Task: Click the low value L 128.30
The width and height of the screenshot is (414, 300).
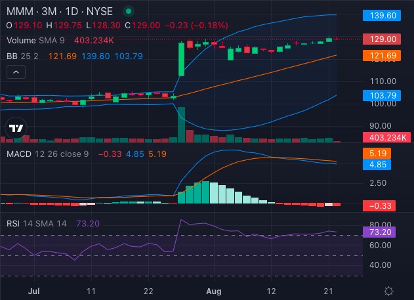Action: point(103,26)
